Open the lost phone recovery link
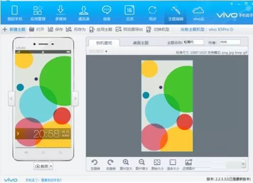Screen dimensions: 253x183 43,180
